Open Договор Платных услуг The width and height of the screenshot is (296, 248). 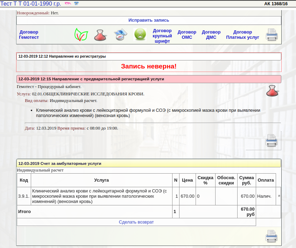click(x=242, y=35)
